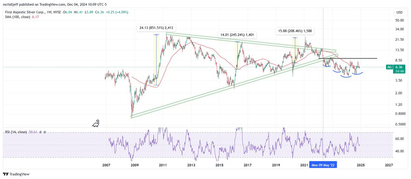The width and height of the screenshot is (411, 179).
Task: Click the 2013 label on the time axis
Action: click(x=191, y=165)
